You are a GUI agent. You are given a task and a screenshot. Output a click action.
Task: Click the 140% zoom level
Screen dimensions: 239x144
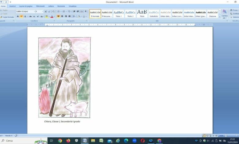[x=221, y=136]
